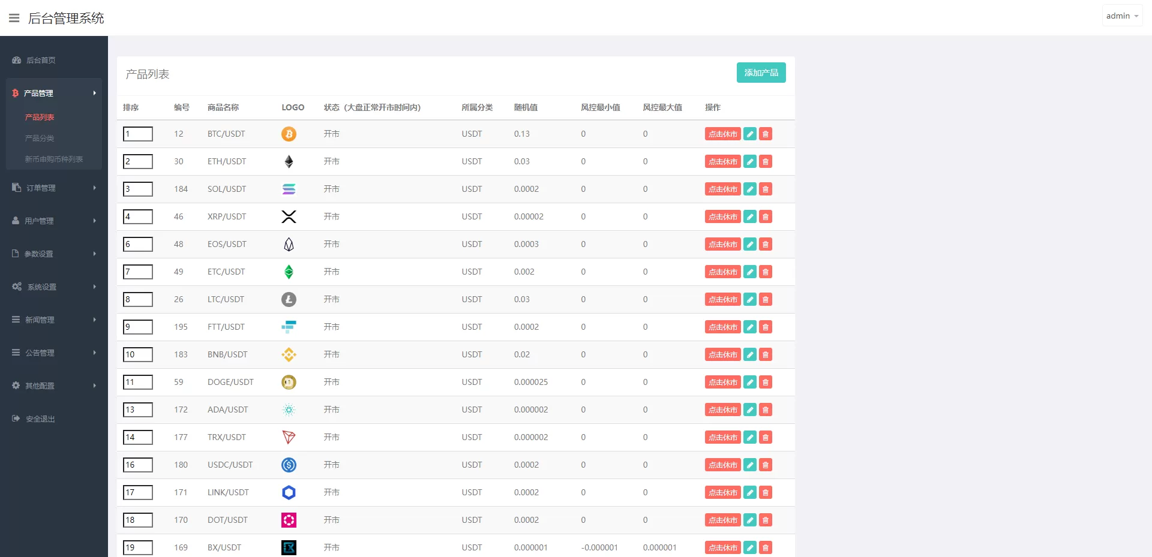
Task: Click the Bitcoin logo in BTC/USDT row
Action: 289,134
